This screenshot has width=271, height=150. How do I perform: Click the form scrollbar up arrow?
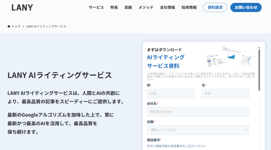[259, 48]
